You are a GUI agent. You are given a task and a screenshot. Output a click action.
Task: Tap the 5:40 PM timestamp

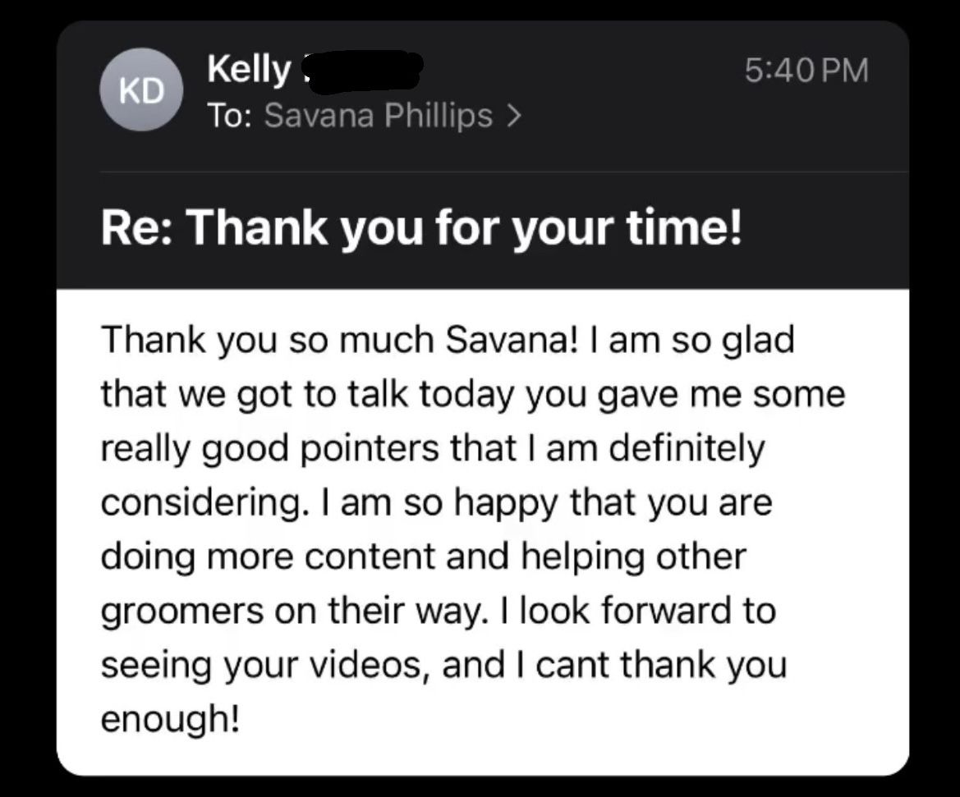point(807,70)
